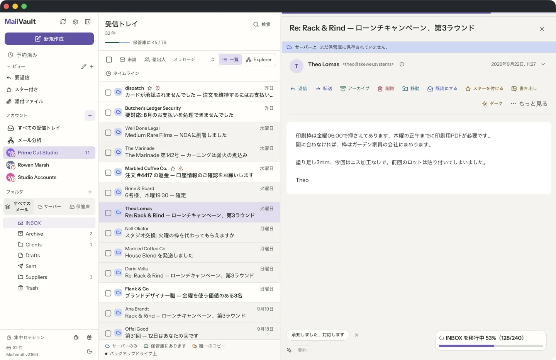Click the sparkle icon beside 要約
556x360 pixels.
(289, 350)
